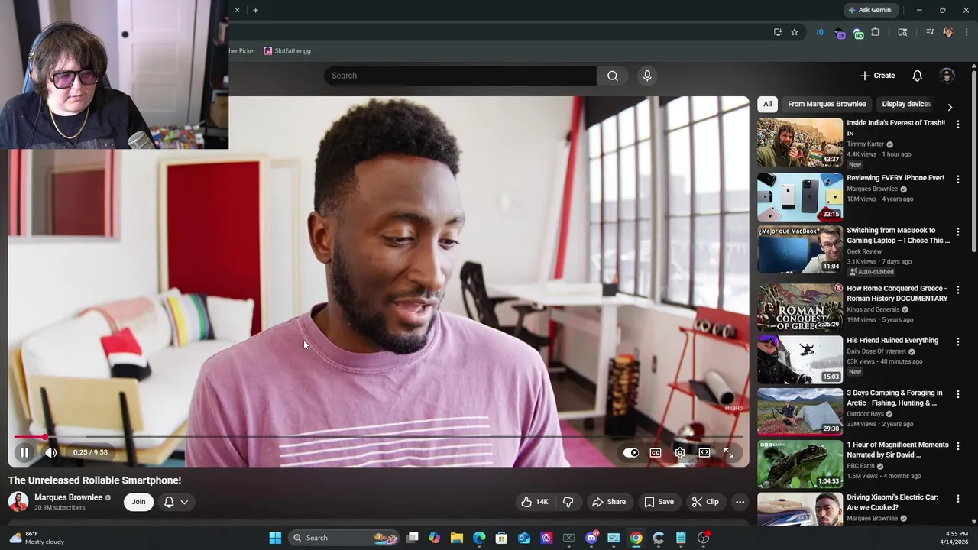Open Chrome extensions puzzle icon

click(x=876, y=32)
